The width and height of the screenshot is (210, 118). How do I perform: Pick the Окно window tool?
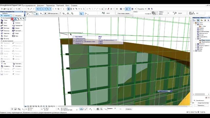click(4, 23)
